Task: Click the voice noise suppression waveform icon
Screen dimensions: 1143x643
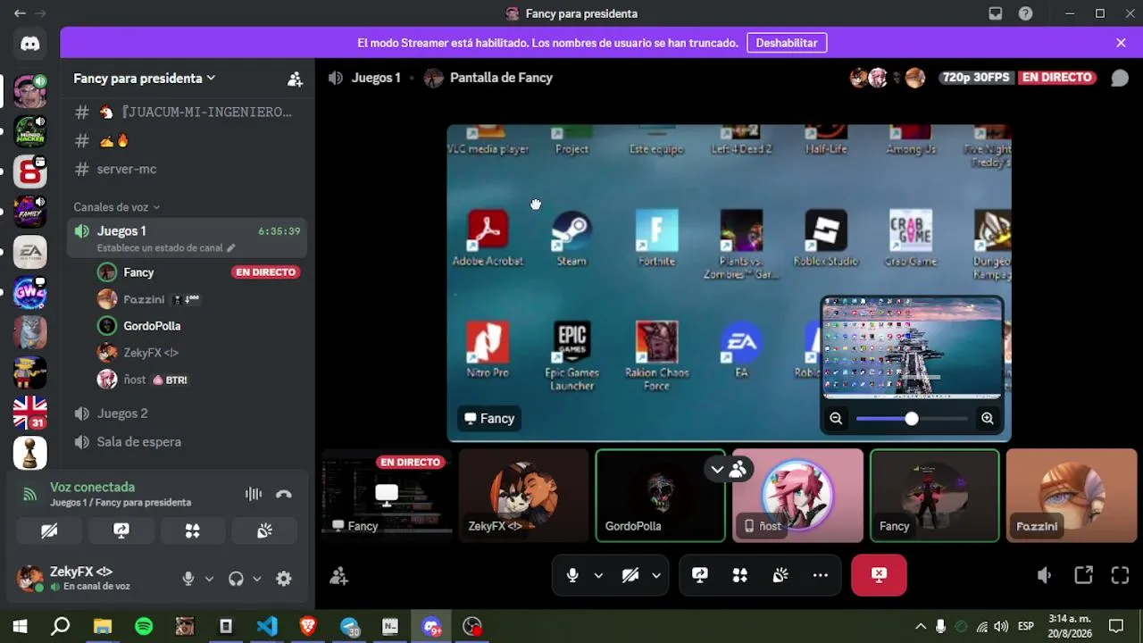Action: click(x=254, y=494)
